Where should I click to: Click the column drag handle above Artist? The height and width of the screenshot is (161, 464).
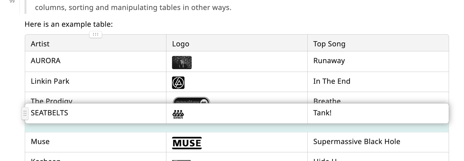96,34
